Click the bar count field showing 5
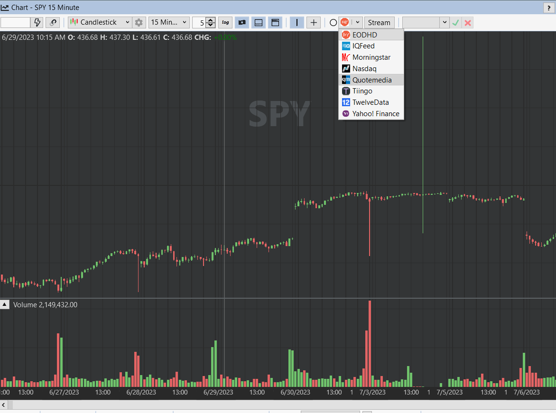 [x=199, y=23]
